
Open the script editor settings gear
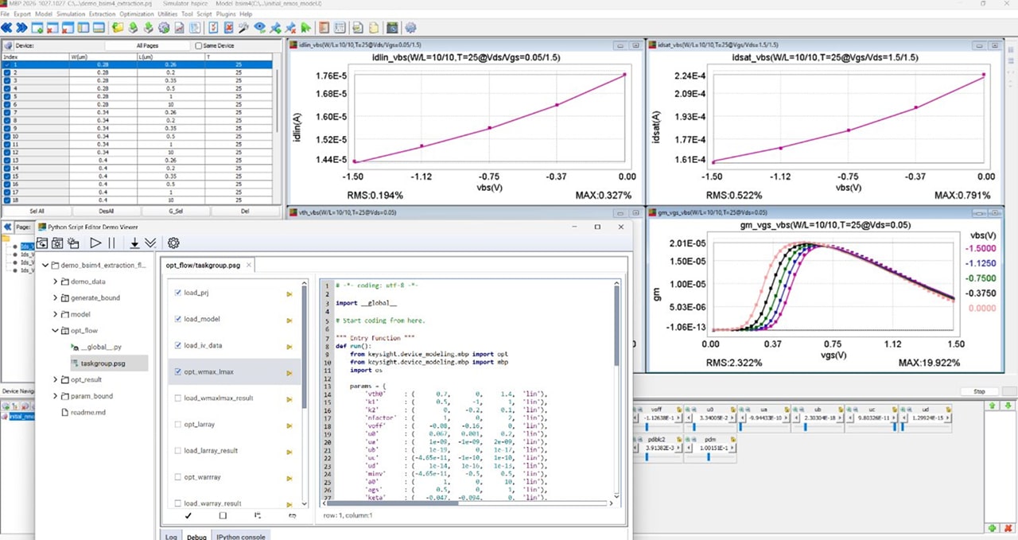coord(173,243)
